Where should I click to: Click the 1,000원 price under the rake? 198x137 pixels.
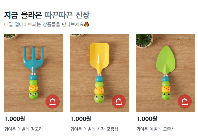[15, 119]
